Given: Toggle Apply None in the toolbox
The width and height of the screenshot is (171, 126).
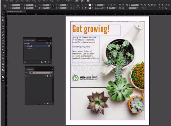Looking at the screenshot, I should pyautogui.click(x=3, y=77).
